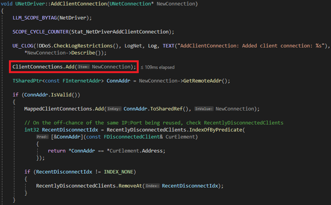Viewport: 331px width, 205px height.
Task: Click the 'Item:' inlay hint
Action: [x=84, y=67]
